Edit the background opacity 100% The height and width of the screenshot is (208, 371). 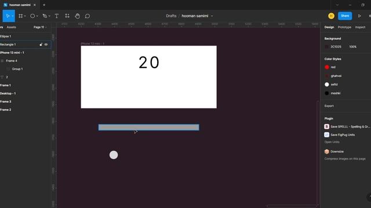(x=352, y=47)
